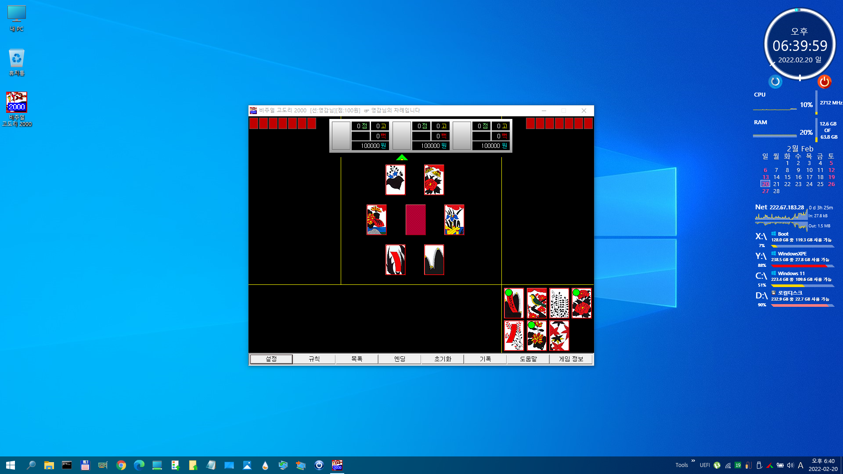Open the 규칙 rules button
Image resolution: width=843 pixels, height=474 pixels.
tap(314, 359)
